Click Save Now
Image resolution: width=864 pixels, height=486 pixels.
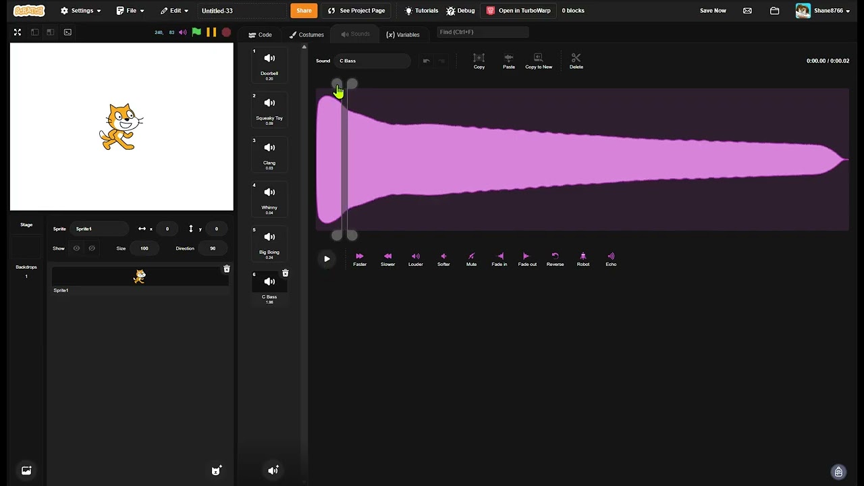(x=713, y=11)
